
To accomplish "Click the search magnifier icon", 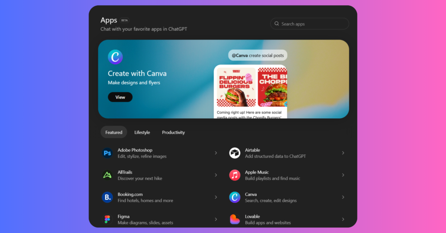I will (x=277, y=23).
